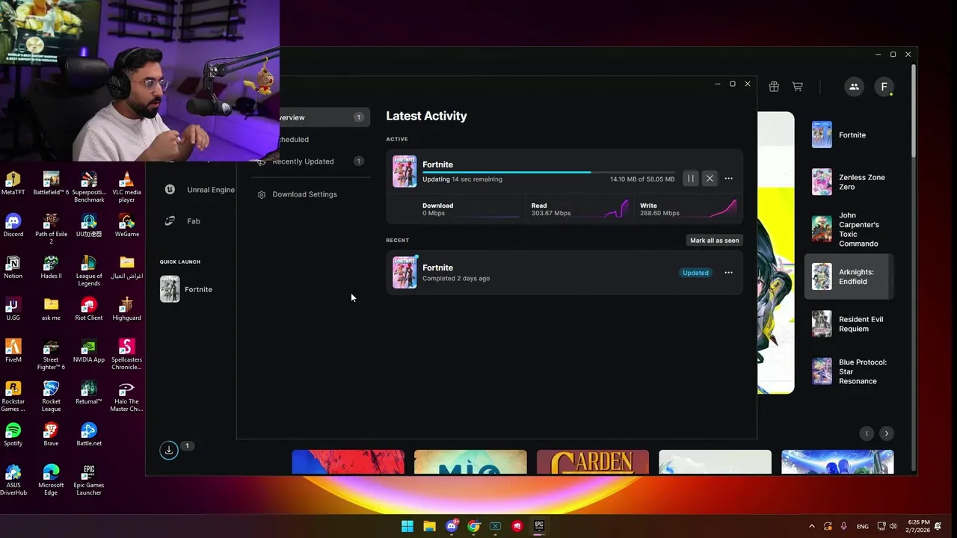This screenshot has height=538, width=957.
Task: Click the Garden game tile in store
Action: 592,462
